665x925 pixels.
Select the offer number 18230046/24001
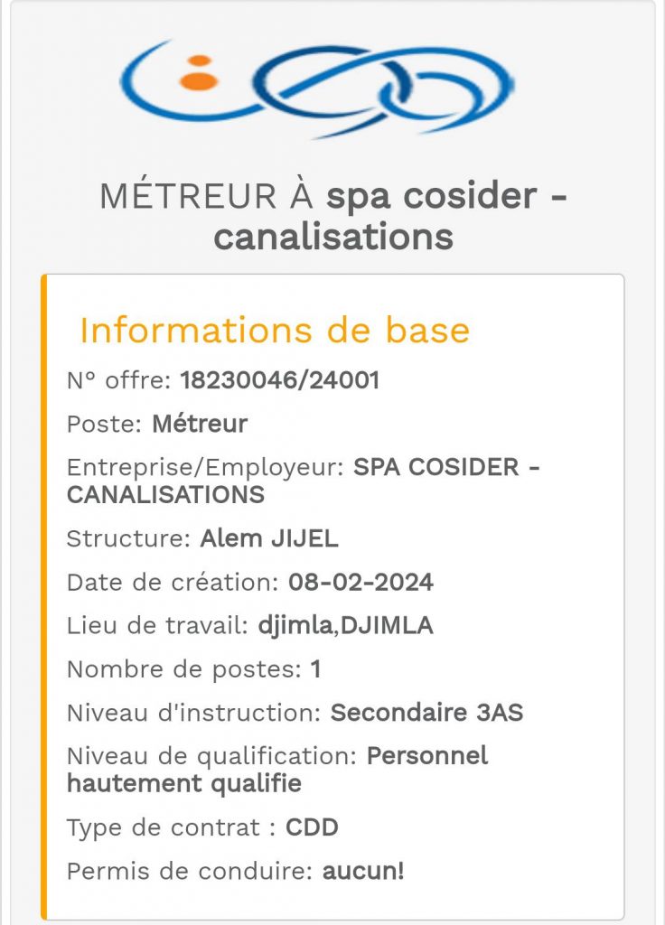click(280, 380)
